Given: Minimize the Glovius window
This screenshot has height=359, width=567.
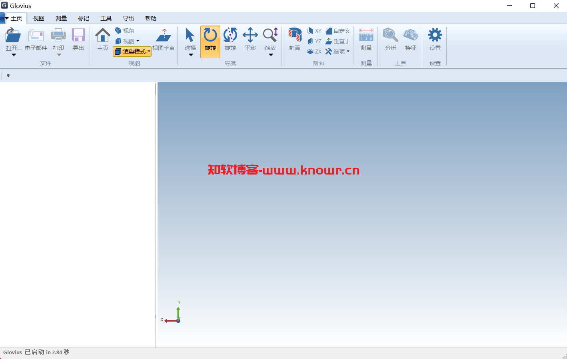Looking at the screenshot, I should [x=509, y=6].
